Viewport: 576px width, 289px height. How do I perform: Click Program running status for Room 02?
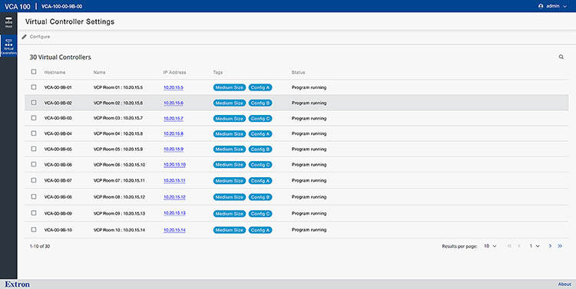coord(309,103)
